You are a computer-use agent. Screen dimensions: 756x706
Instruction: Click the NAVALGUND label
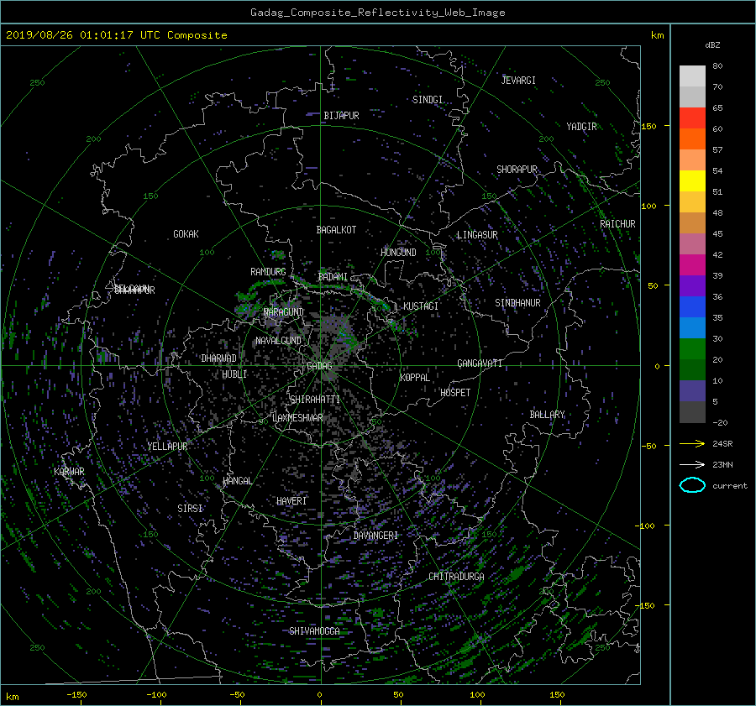[278, 341]
